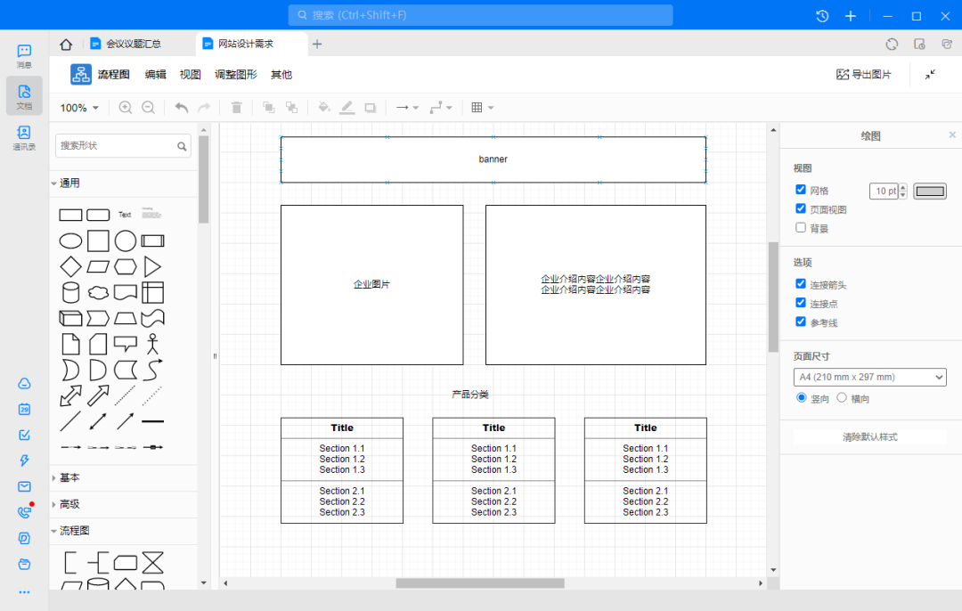Send shape to back icon

(x=291, y=108)
